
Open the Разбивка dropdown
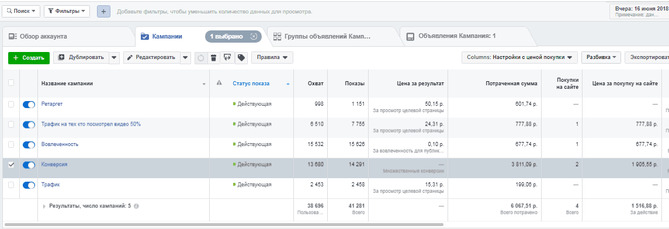pos(601,57)
